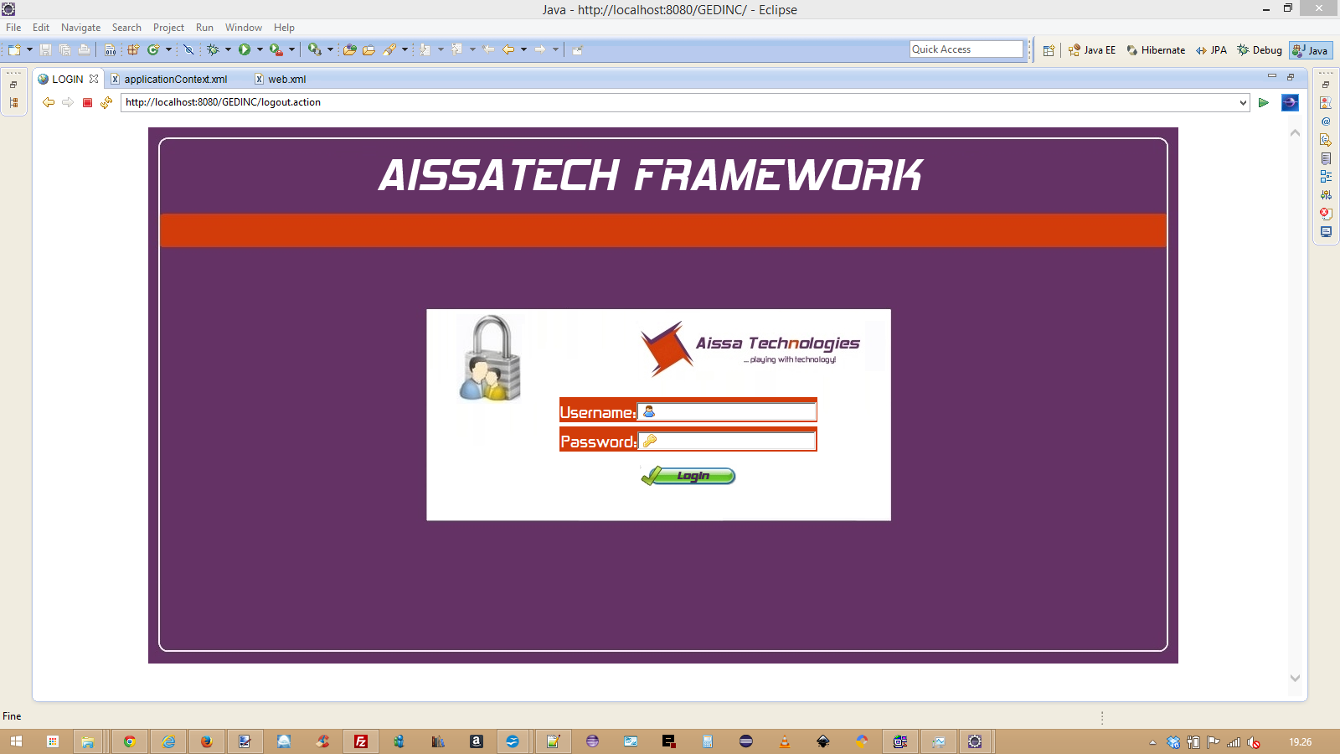
Task: Click the browser Back arrow button
Action: [x=49, y=102]
